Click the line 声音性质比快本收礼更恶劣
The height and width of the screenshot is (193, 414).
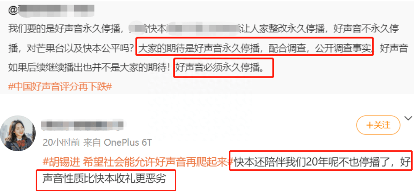click(104, 179)
